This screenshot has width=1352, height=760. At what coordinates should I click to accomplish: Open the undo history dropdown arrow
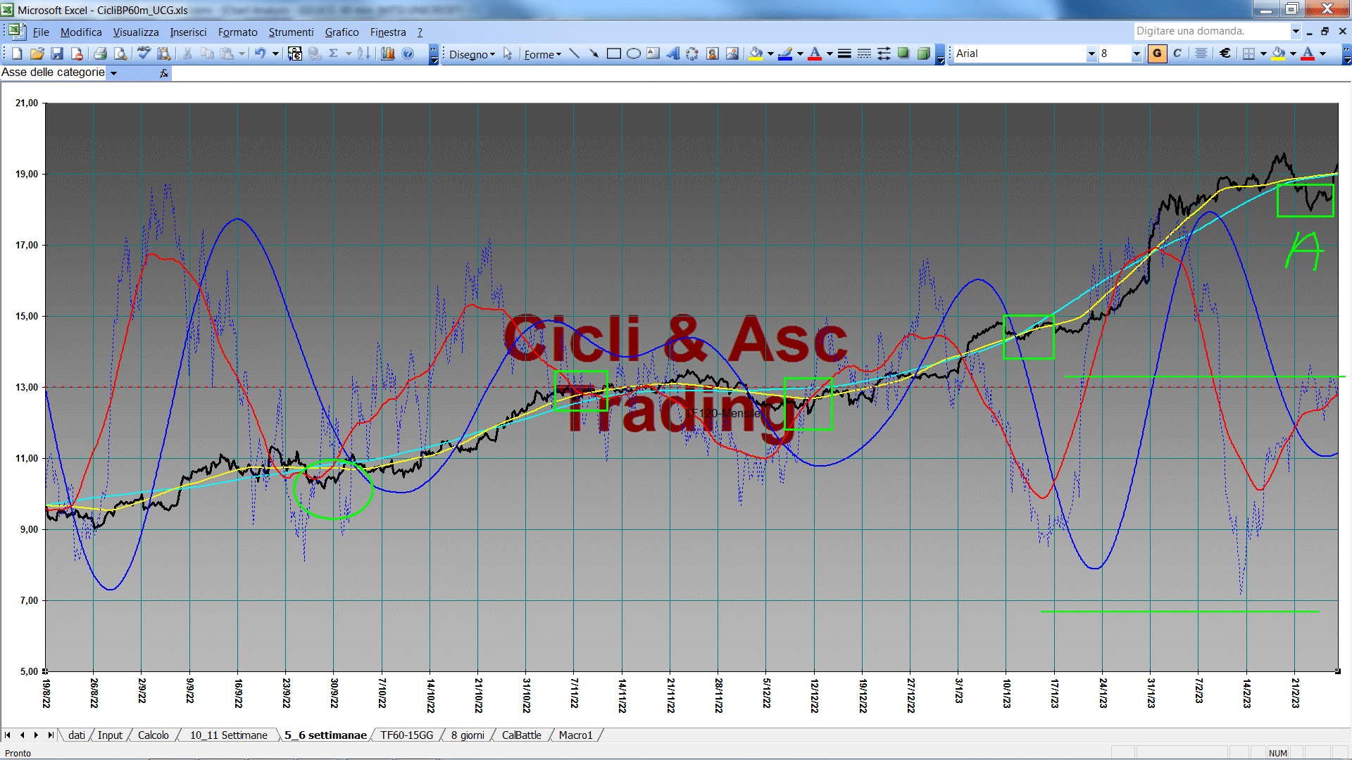click(x=275, y=53)
